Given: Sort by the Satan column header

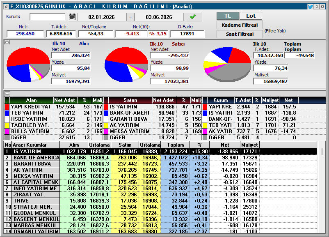Looking at the screenshot, I should coord(130,100).
